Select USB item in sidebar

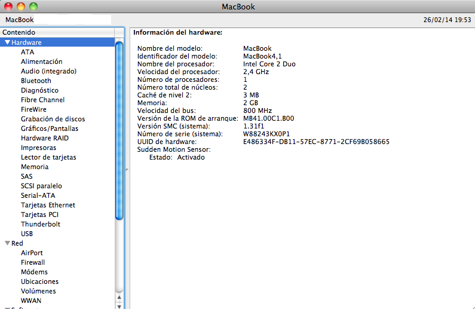tap(27, 234)
